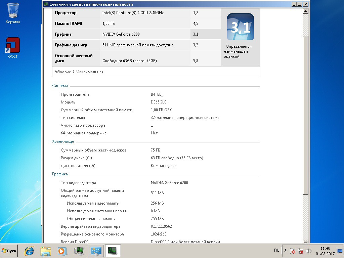The image size is (344, 258).
Task: Click the Компакт-диск value
Action: click(x=164, y=166)
